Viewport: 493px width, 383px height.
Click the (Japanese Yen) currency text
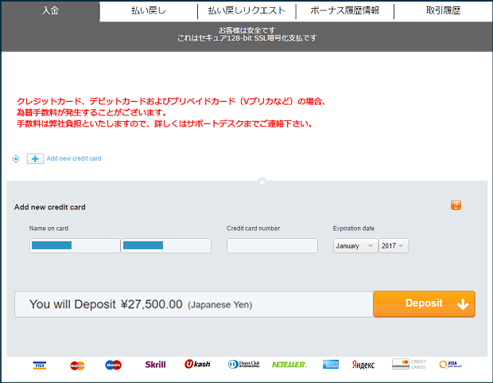[x=219, y=305]
